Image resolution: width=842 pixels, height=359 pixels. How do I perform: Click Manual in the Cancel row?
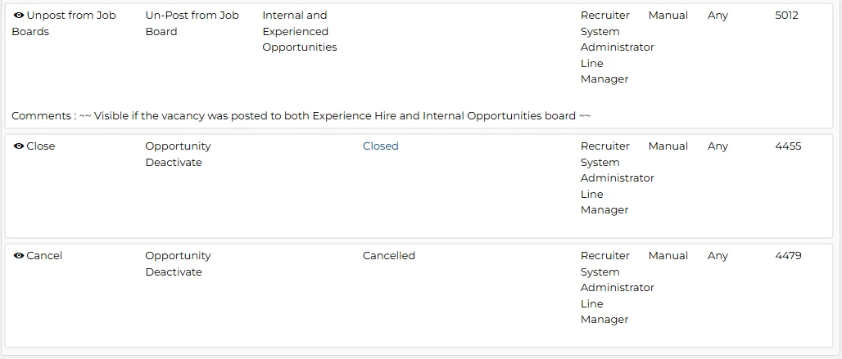[x=668, y=256]
